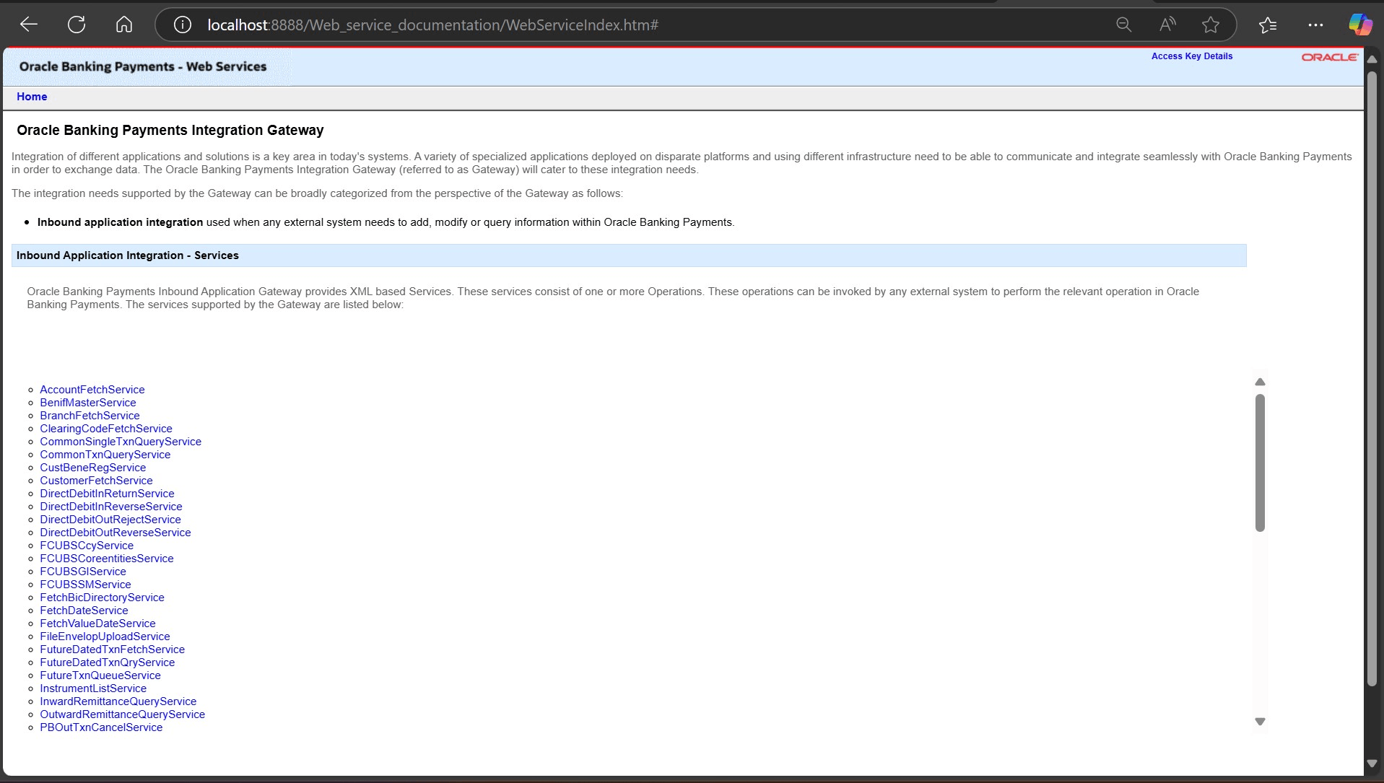
Task: Click 'Inbound Application Integration - Services' header
Action: coord(629,255)
